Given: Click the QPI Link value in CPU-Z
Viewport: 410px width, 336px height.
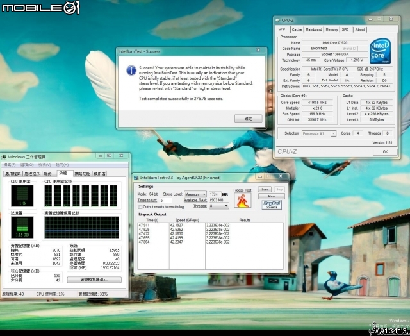Looking at the screenshot, I should pos(317,120).
